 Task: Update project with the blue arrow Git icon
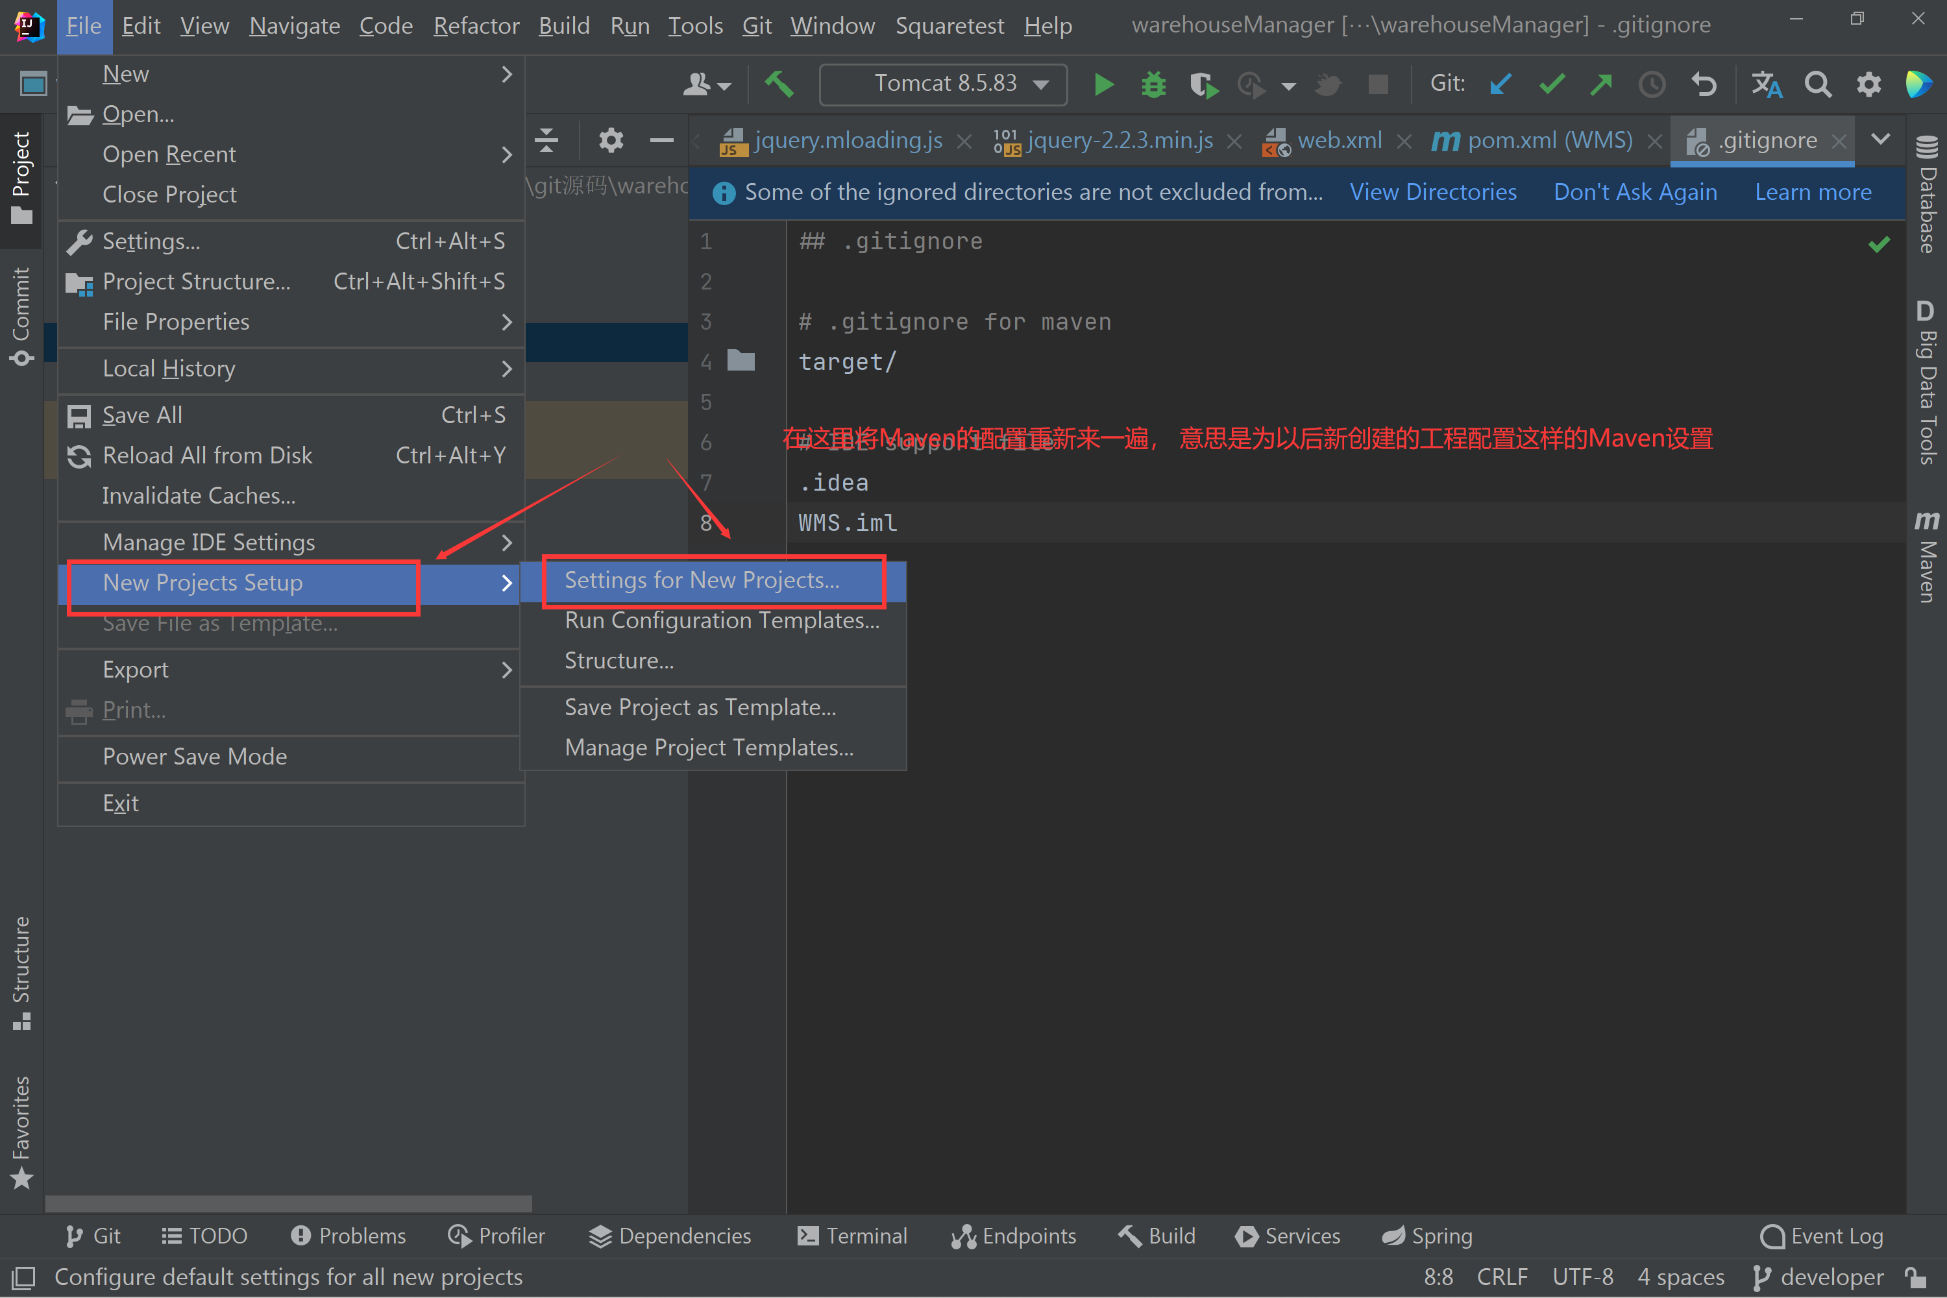1500,84
